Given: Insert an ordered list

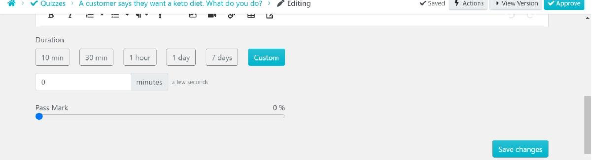Looking at the screenshot, I should [x=89, y=16].
